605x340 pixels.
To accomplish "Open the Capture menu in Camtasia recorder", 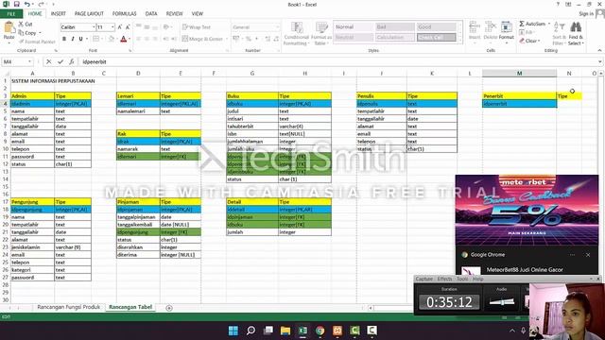I will [424, 279].
